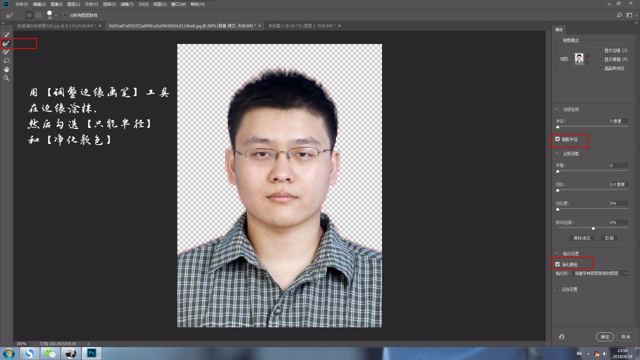The width and height of the screenshot is (640, 360).
Task: Click the reset workspace arrow icon
Action: click(562, 337)
